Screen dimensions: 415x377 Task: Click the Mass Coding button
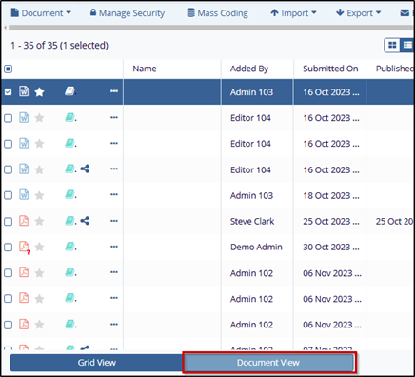[x=218, y=13]
